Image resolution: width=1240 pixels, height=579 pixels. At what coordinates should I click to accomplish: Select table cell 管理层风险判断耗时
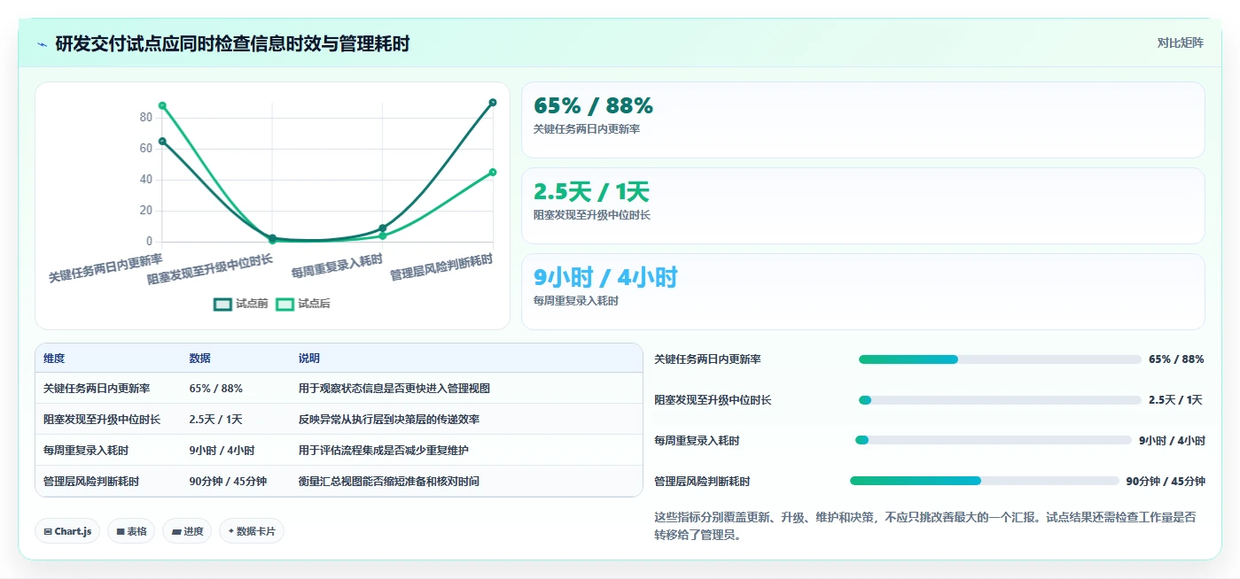(x=91, y=482)
